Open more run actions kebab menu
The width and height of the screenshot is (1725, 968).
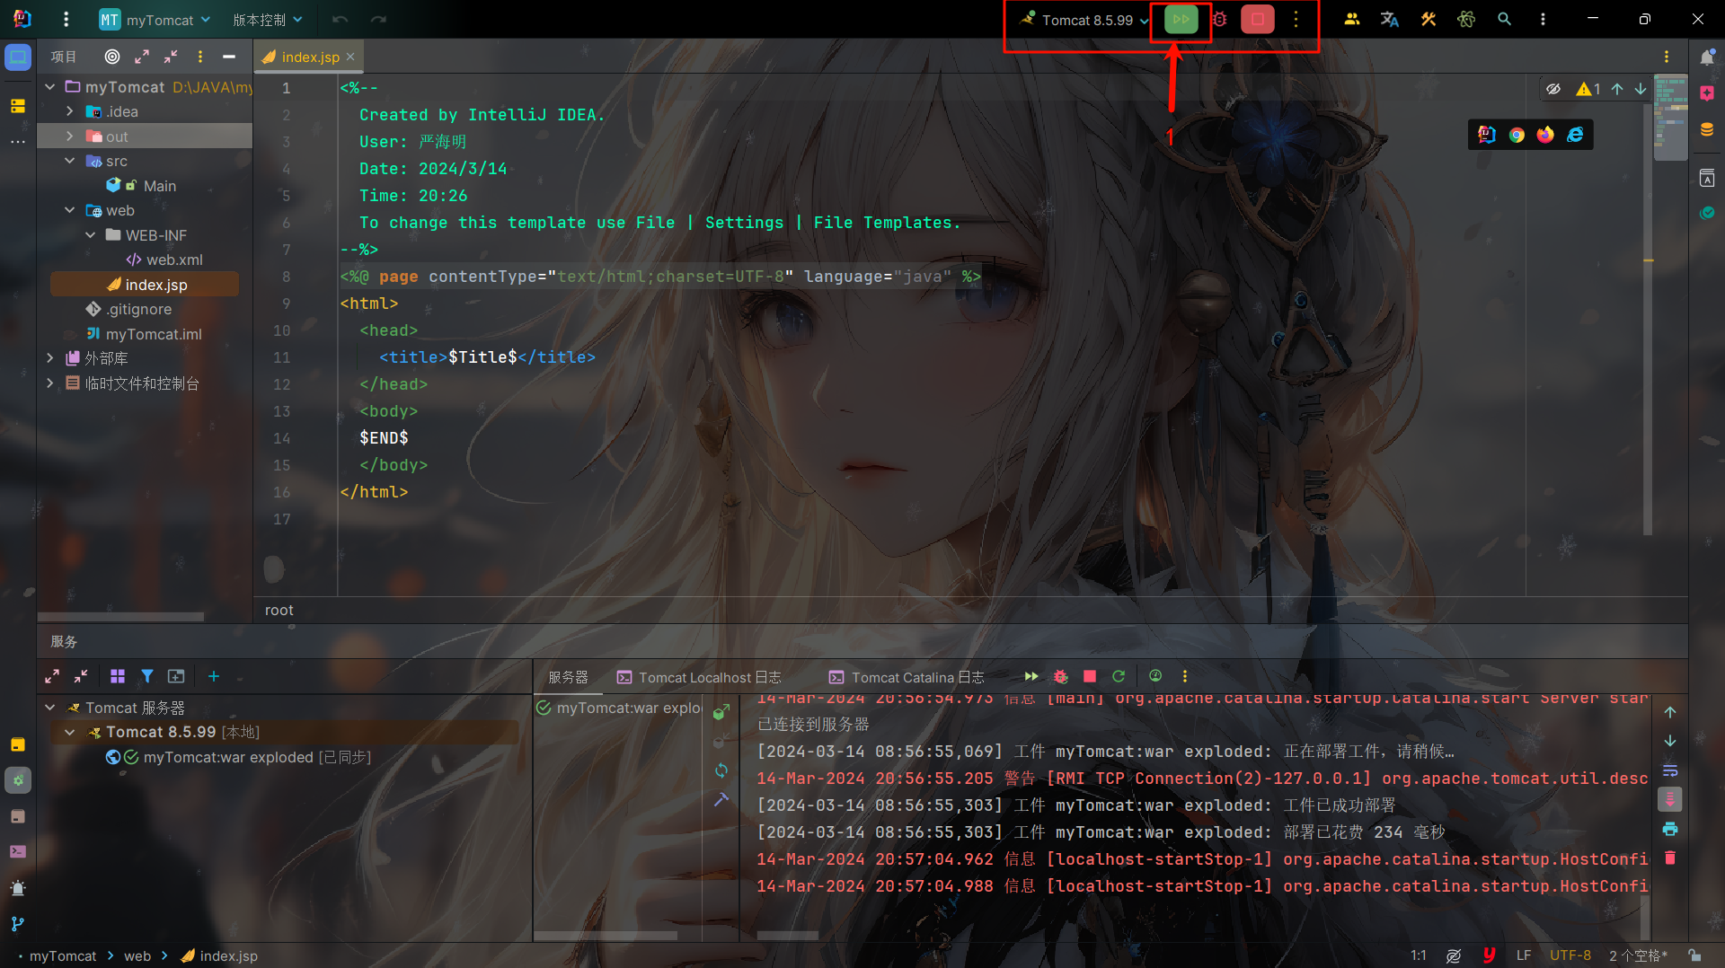[1296, 19]
